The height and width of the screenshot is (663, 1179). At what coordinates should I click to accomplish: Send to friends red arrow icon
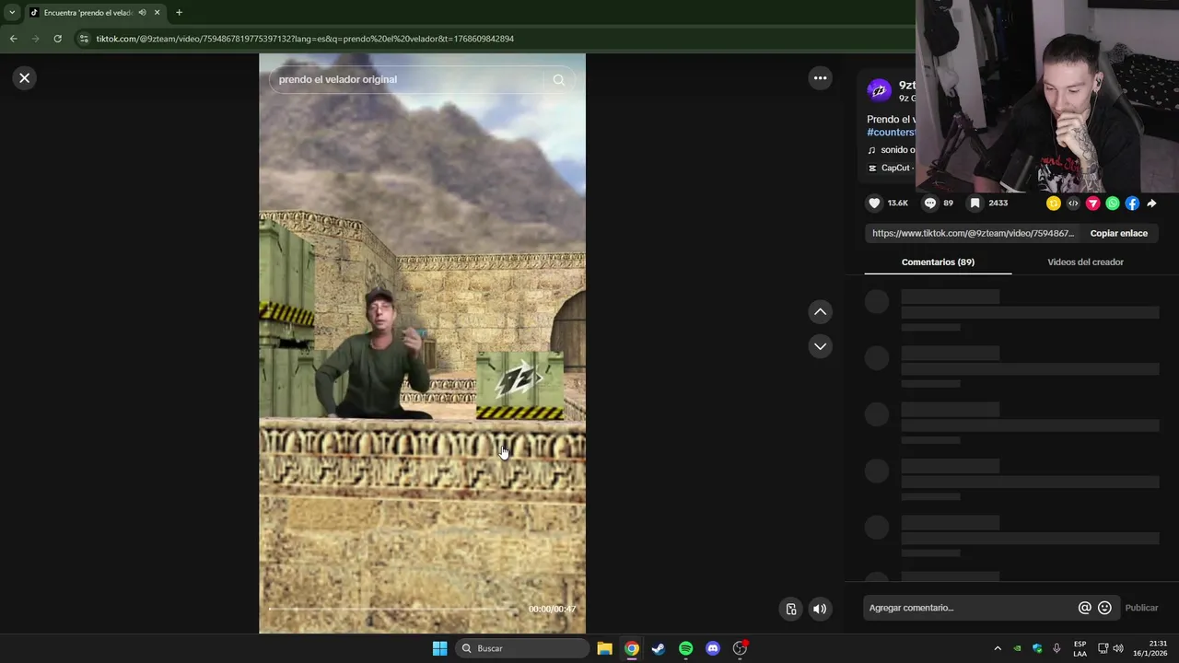point(1092,204)
